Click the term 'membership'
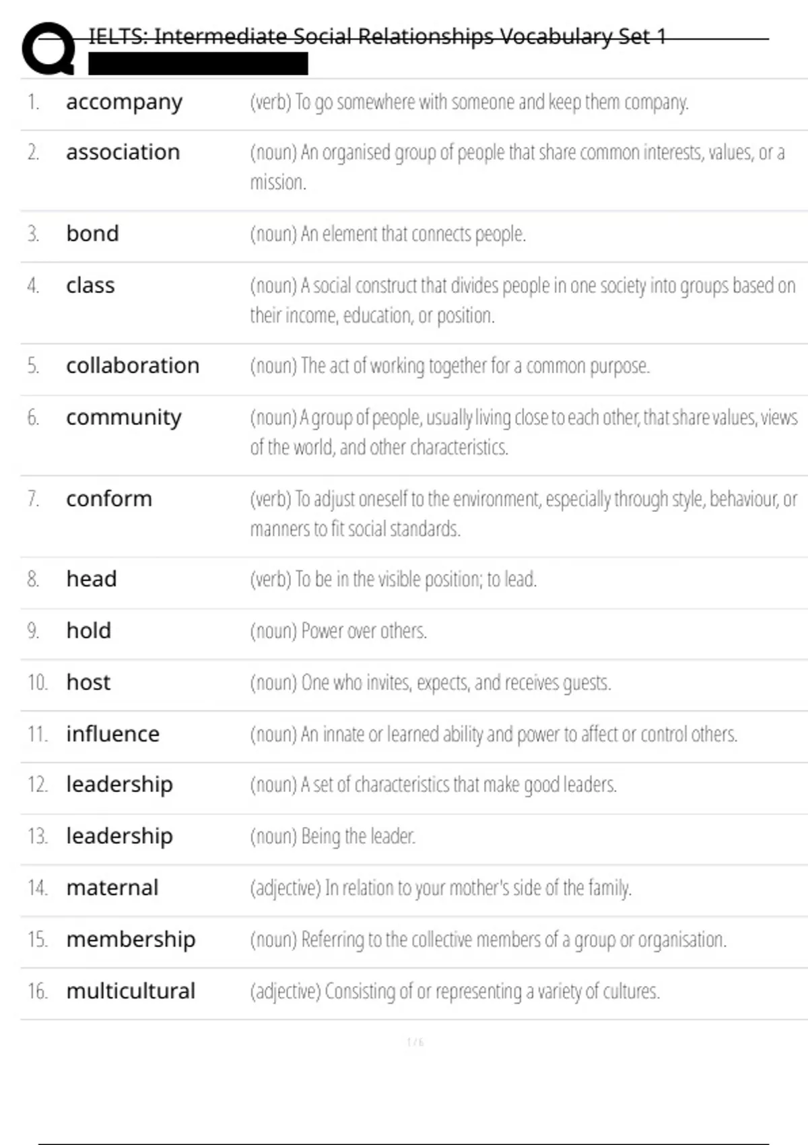808x1145 pixels. (131, 939)
